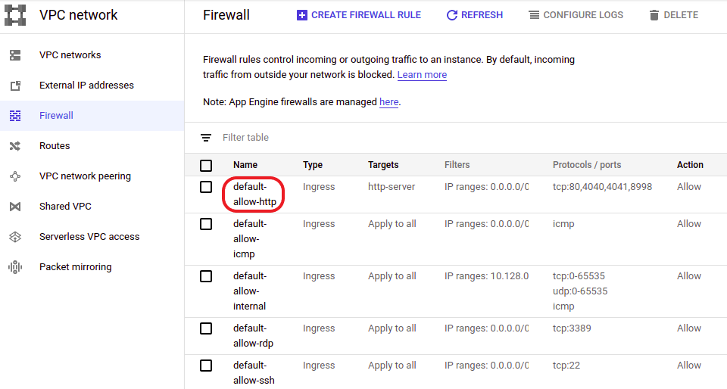Click the Routes sidebar icon
This screenshot has height=389, width=727.
point(15,146)
